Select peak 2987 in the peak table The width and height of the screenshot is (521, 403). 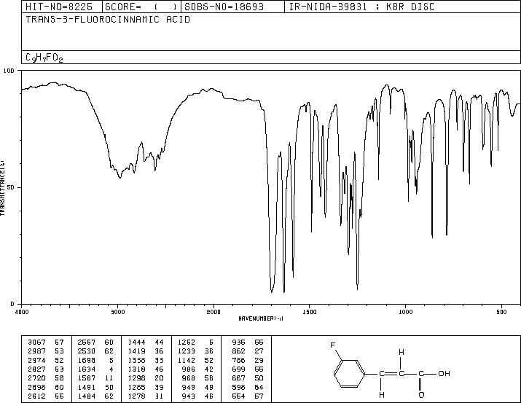[37, 351]
